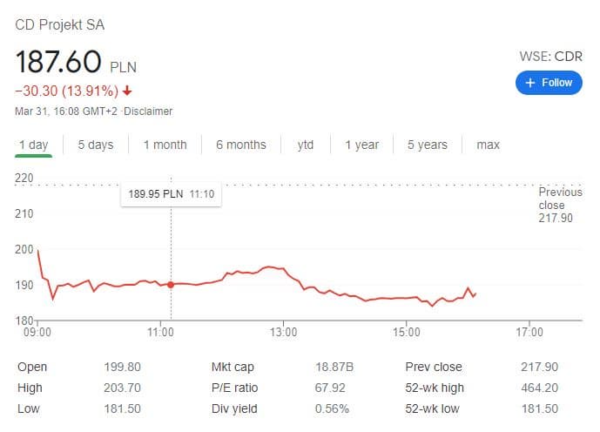
Task: Click the red marker dot on chart
Action: (171, 285)
